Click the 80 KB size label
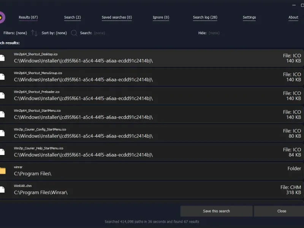Image resolution: width=304 pixels, height=228 pixels. click(295, 136)
